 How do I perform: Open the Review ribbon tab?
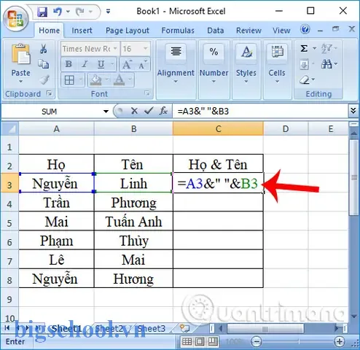pyautogui.click(x=249, y=31)
